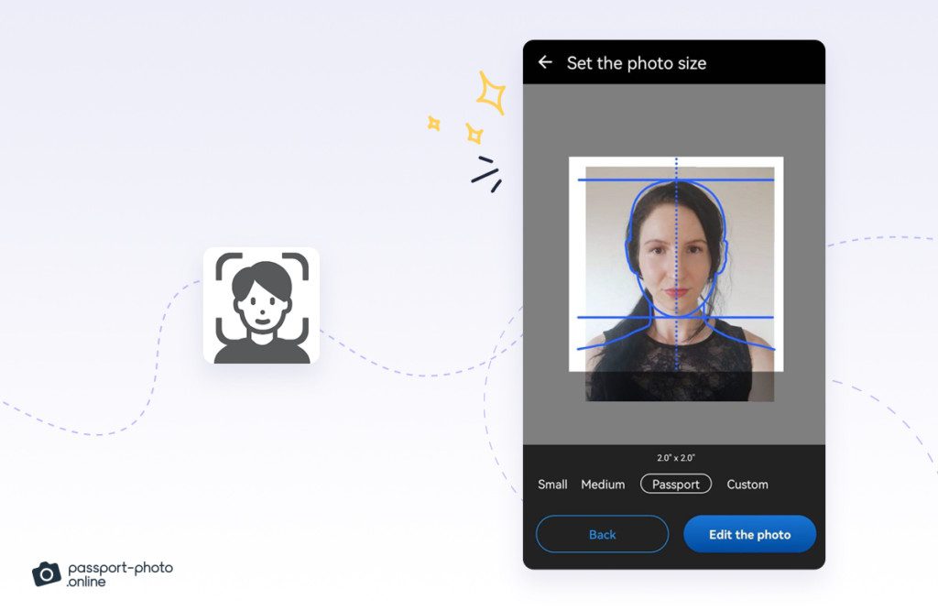Select the Passport size pill
This screenshot has width=938, height=610.
click(675, 484)
